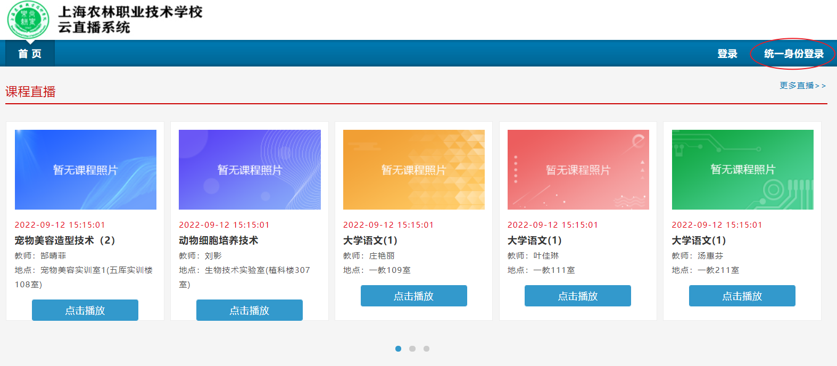Click the red course thumbnail for 叶佳琳
This screenshot has width=837, height=366.
click(578, 170)
